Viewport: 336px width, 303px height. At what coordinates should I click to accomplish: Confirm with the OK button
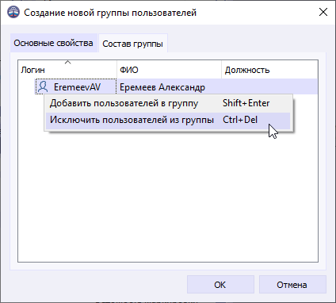click(220, 285)
